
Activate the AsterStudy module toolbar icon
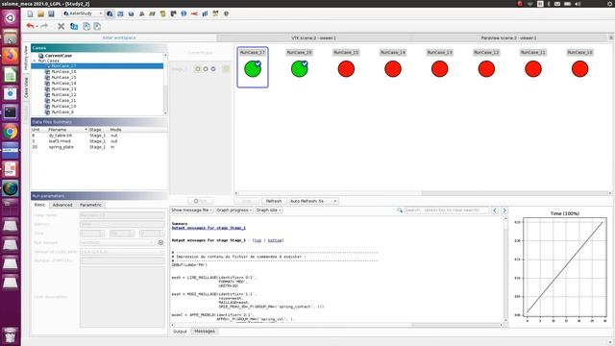(x=110, y=13)
